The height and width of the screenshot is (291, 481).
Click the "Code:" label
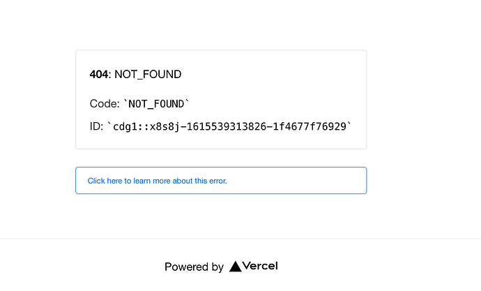[x=105, y=104]
